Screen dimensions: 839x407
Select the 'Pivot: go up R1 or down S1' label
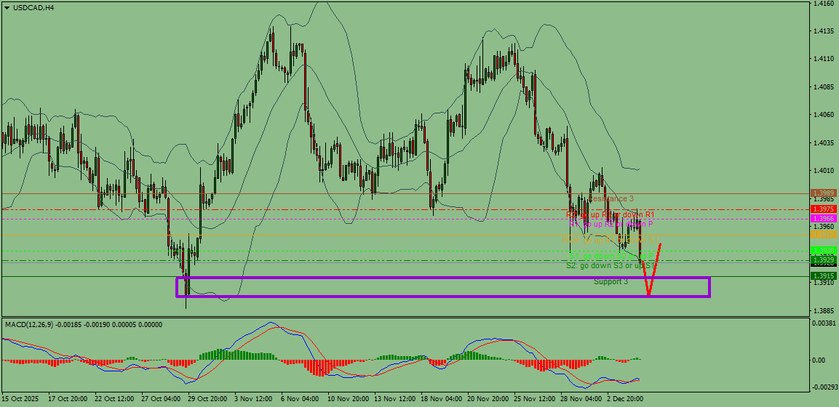tap(611, 241)
